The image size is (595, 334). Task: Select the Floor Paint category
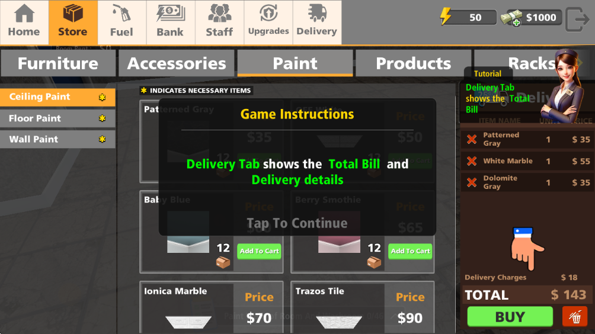(57, 118)
